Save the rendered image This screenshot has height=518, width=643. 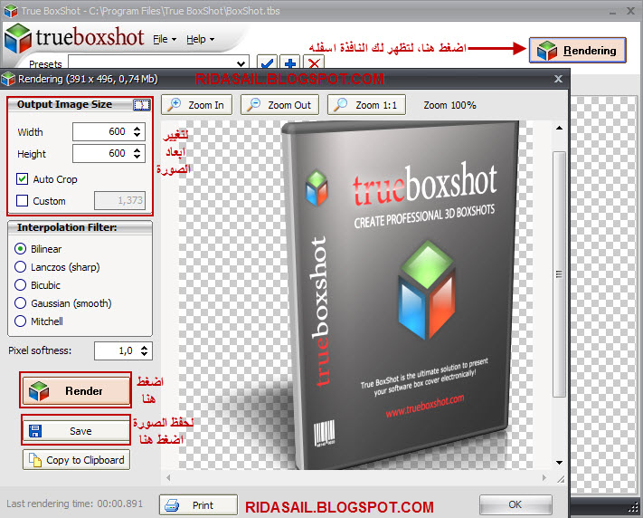coord(76,430)
